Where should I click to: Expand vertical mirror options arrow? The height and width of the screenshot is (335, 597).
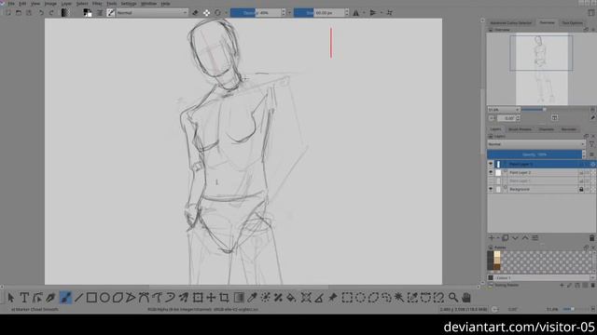(382, 12)
